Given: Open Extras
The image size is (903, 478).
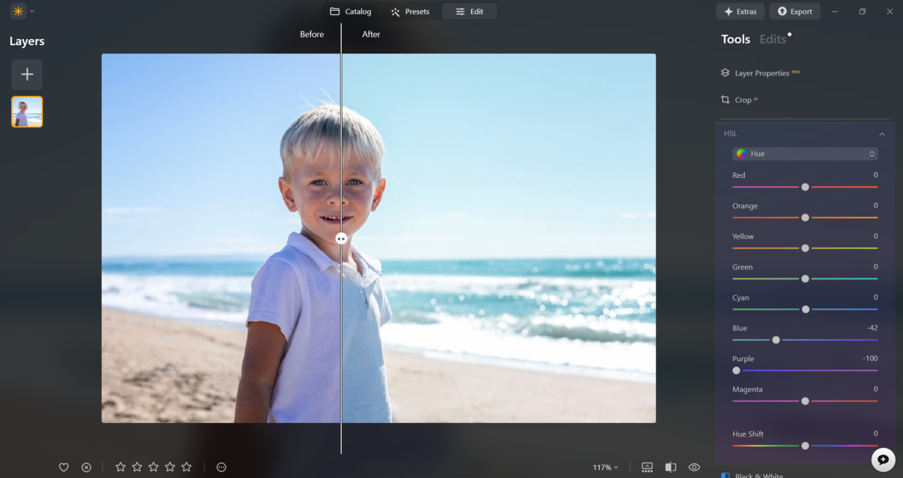Looking at the screenshot, I should tap(740, 11).
